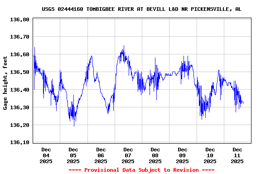Click the y-axis value 136.30
The image size is (261, 174).
click(19, 107)
